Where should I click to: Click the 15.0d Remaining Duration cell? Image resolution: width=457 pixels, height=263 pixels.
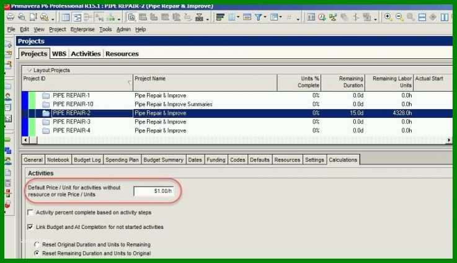[343, 113]
